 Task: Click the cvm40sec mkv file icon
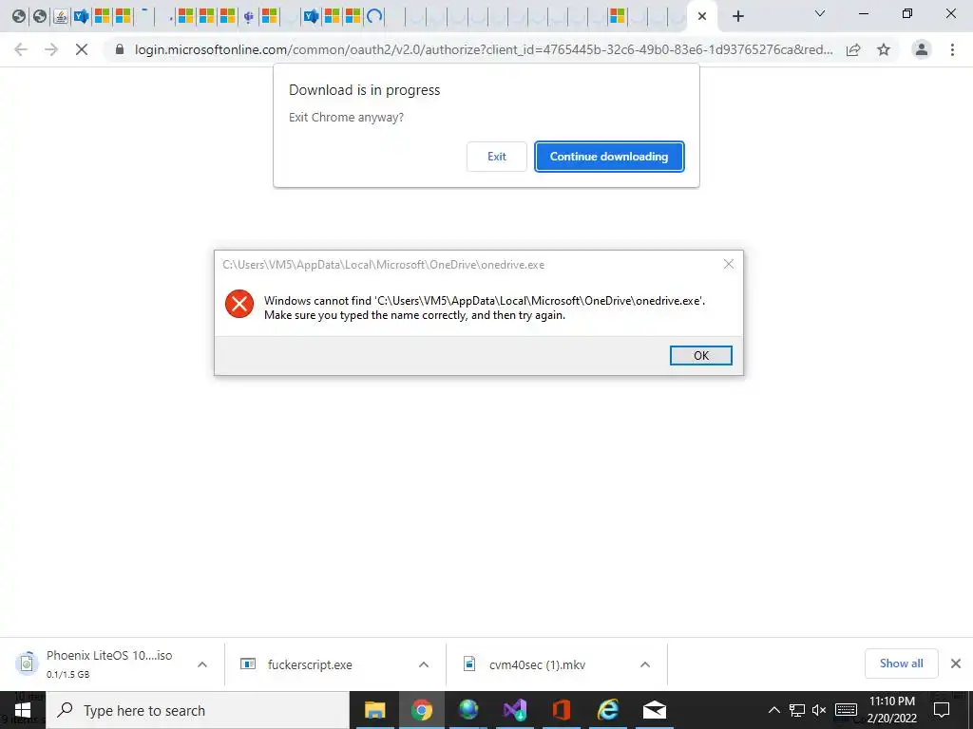[469, 664]
